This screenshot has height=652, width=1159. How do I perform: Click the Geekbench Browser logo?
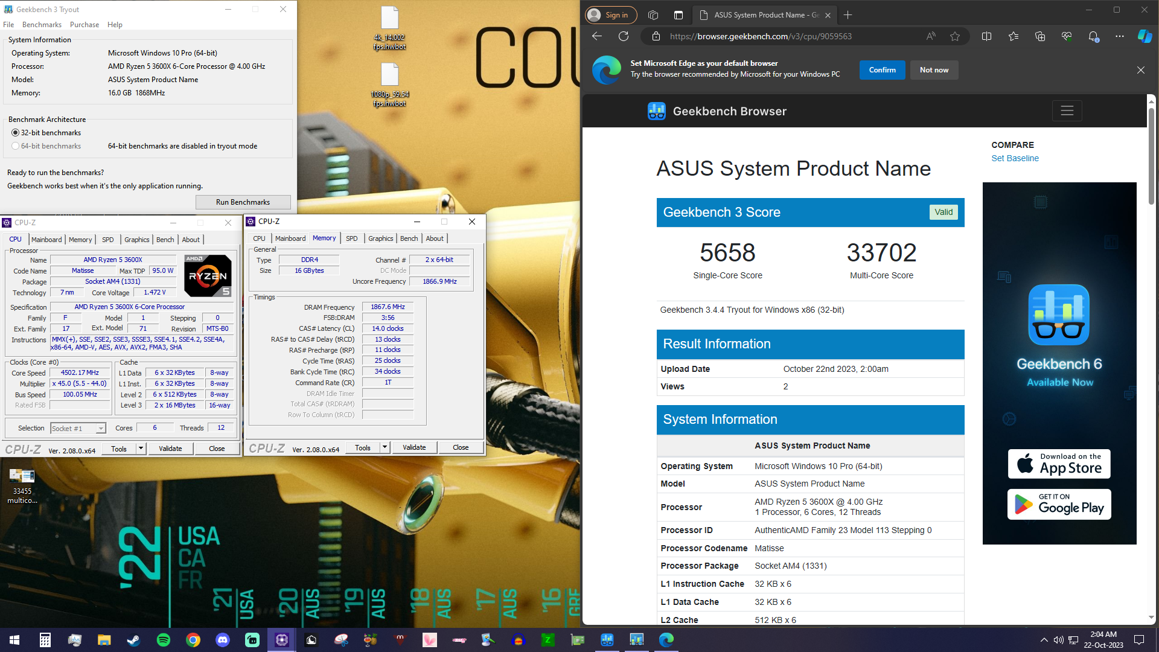(717, 111)
